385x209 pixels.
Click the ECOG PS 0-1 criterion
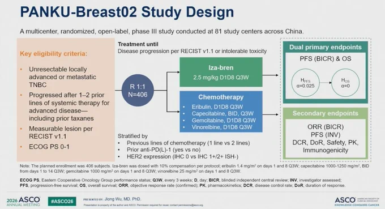click(x=49, y=147)
